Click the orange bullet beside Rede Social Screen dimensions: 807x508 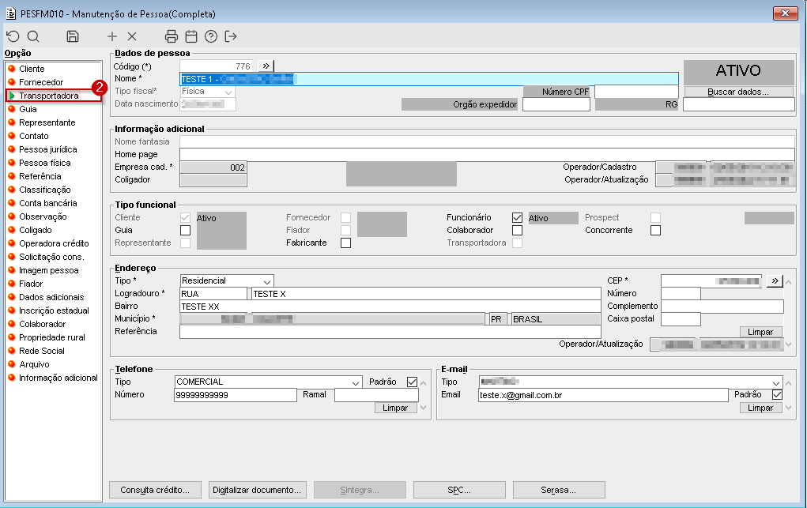coord(12,351)
